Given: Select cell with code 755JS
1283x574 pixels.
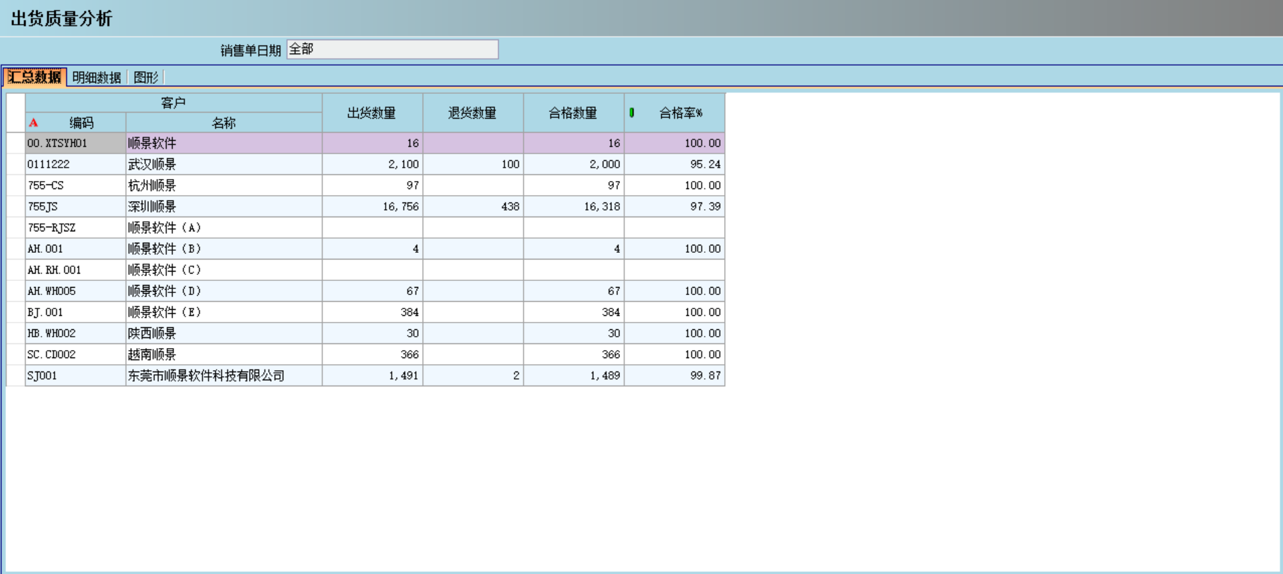Looking at the screenshot, I should [75, 207].
